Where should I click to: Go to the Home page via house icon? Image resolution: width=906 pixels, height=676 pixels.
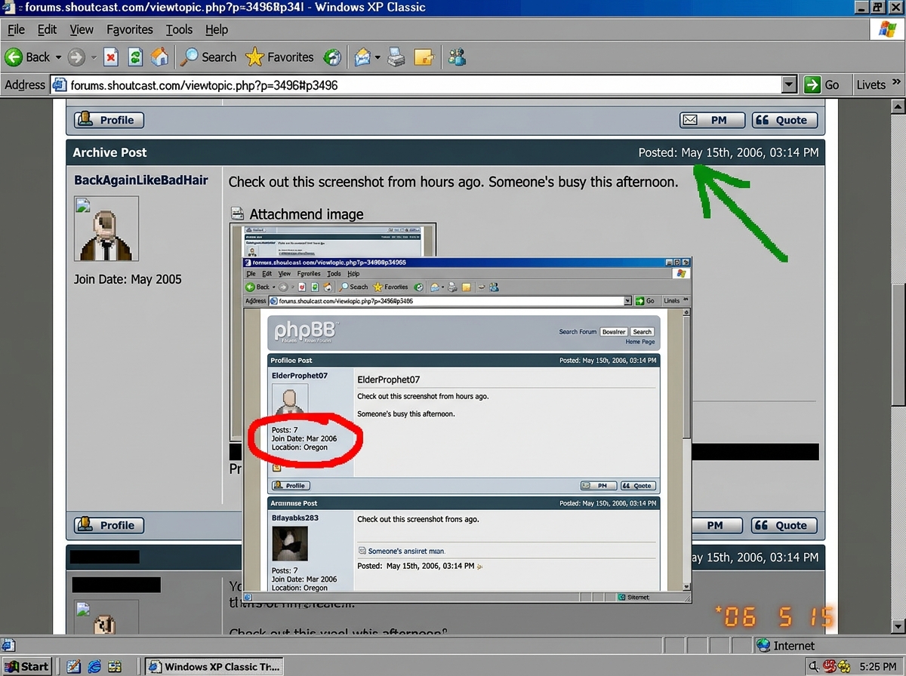[x=159, y=57]
